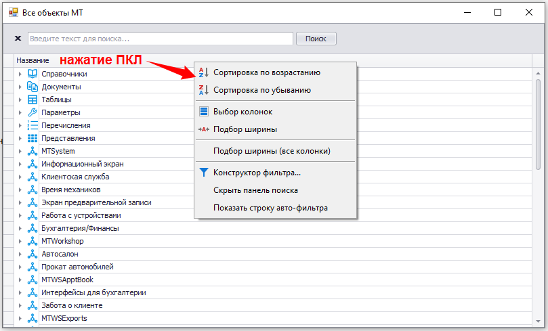Click the wrench icon next to Параметры
This screenshot has height=331, width=548.
coord(33,112)
